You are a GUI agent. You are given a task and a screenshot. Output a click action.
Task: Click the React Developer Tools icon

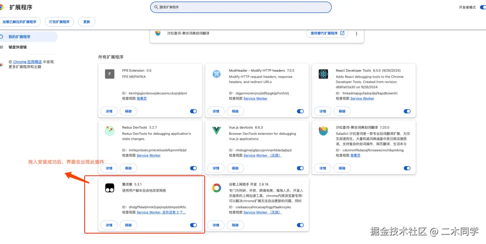tap(323, 74)
